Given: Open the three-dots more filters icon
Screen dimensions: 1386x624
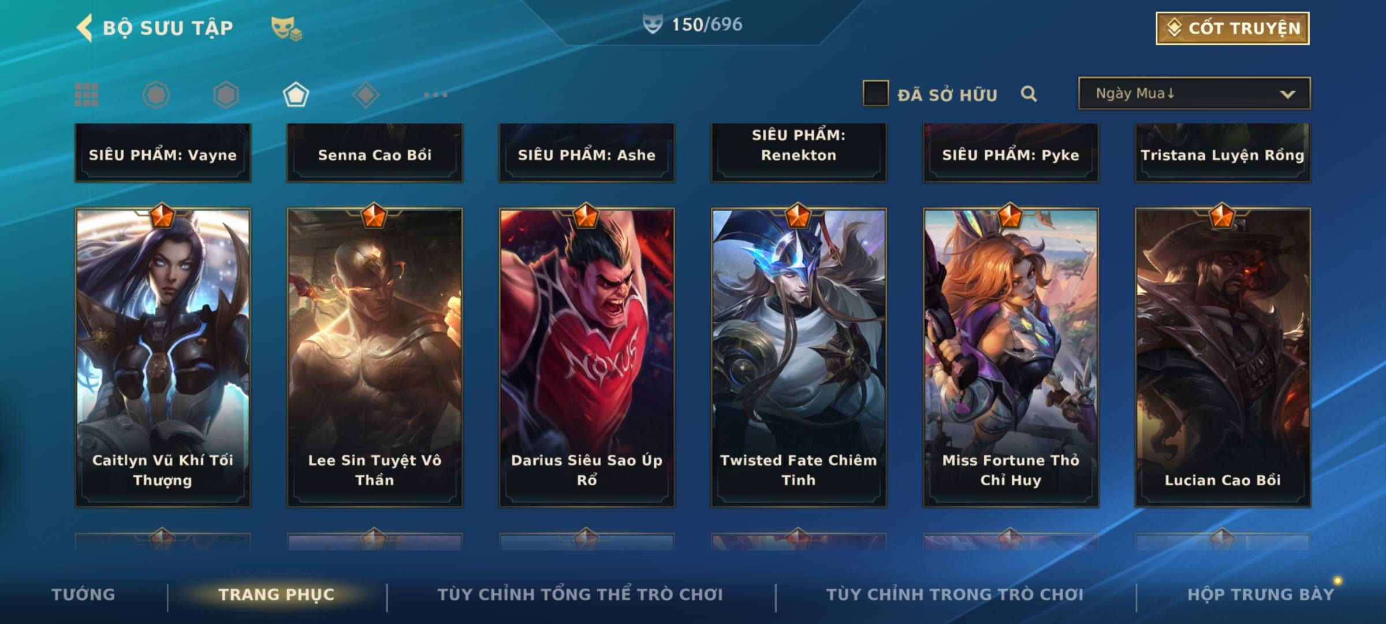Looking at the screenshot, I should pos(435,95).
